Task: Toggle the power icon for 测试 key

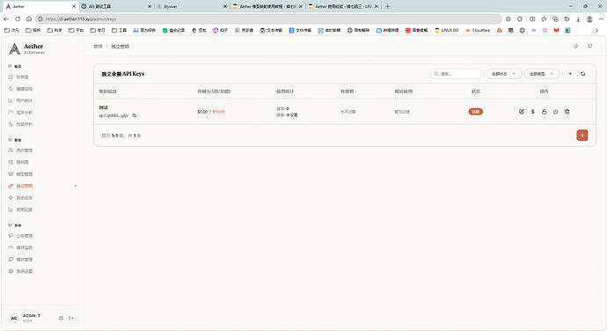Action: click(x=555, y=112)
